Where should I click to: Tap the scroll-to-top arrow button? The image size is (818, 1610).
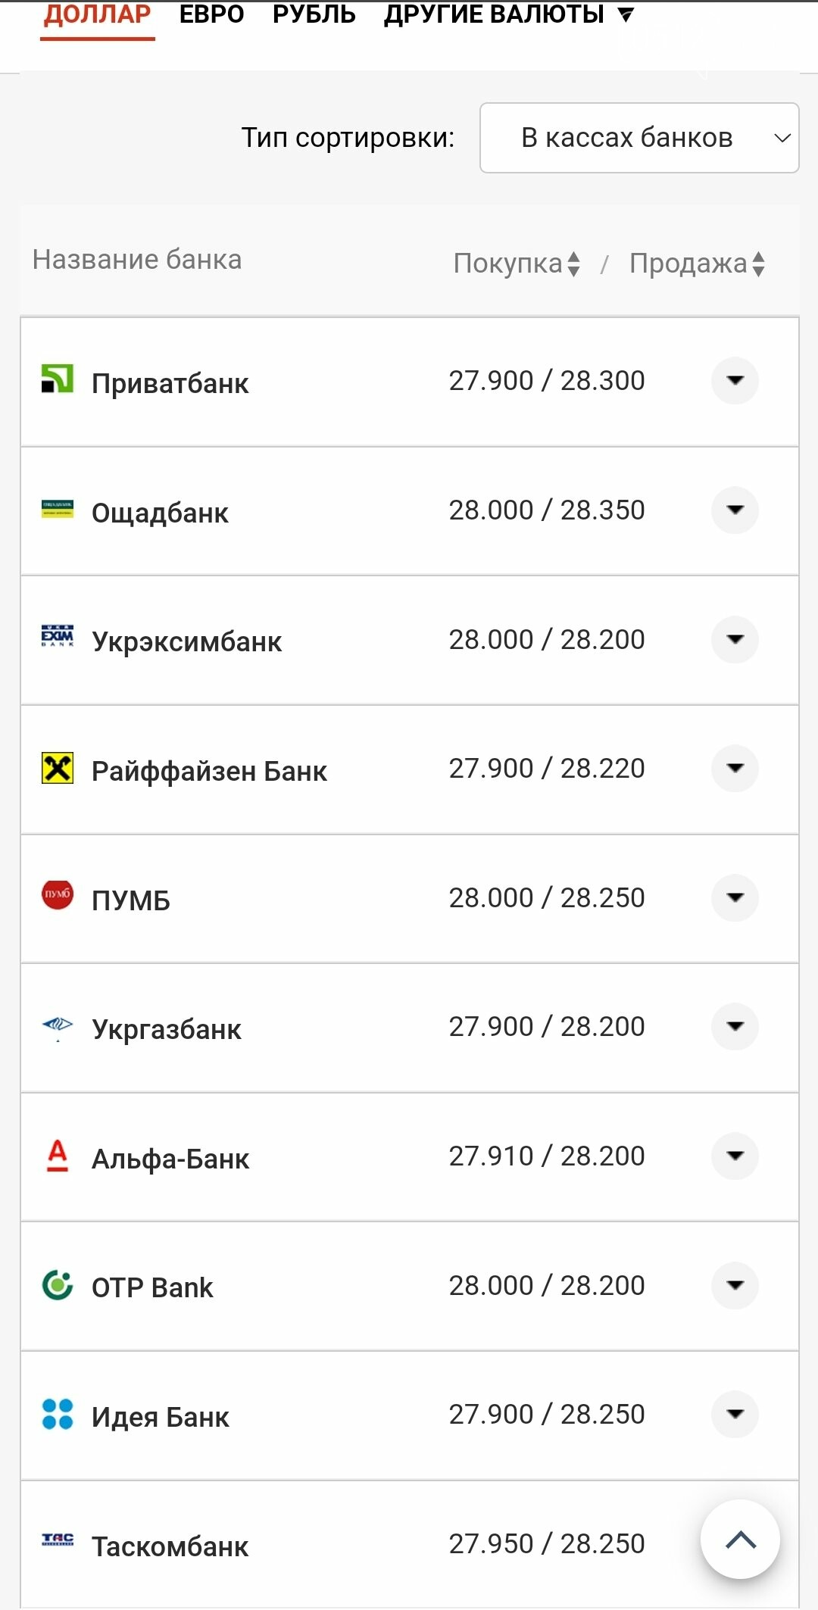[740, 1539]
